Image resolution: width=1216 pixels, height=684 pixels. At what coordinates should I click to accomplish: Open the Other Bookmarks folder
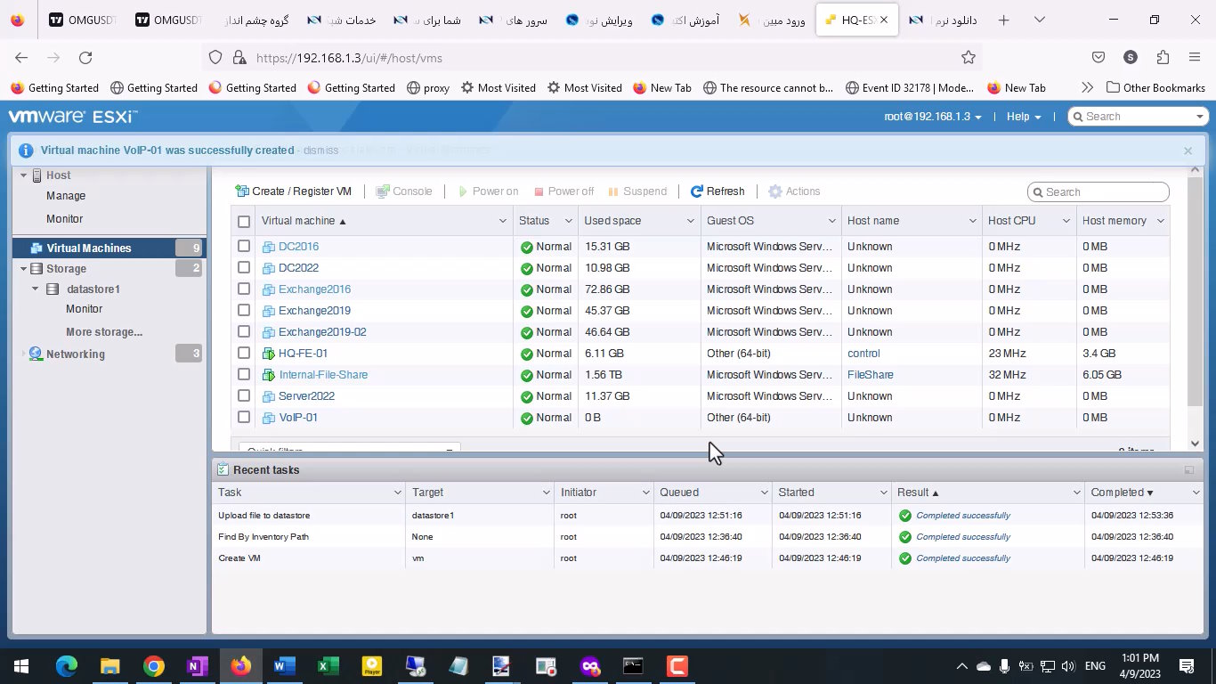(1155, 88)
